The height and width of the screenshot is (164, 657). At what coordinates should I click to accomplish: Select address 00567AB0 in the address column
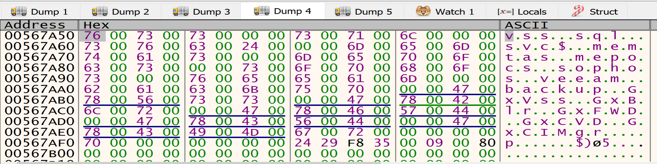coord(39,100)
